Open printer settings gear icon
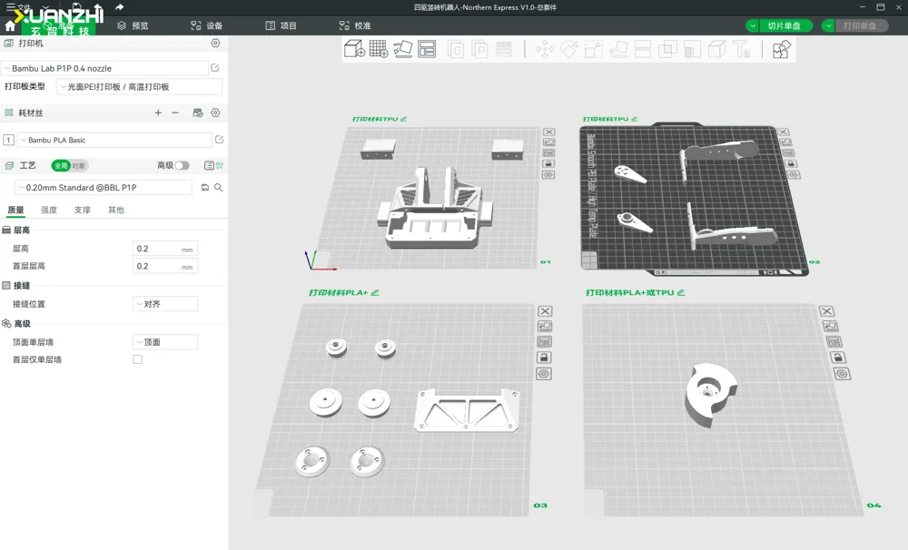Screen dimensions: 908x550 pyautogui.click(x=215, y=43)
